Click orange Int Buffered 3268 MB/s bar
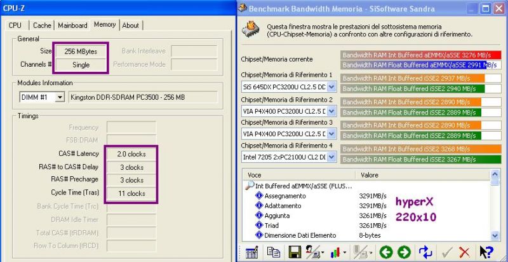The height and width of the screenshot is (262, 508). [421, 149]
